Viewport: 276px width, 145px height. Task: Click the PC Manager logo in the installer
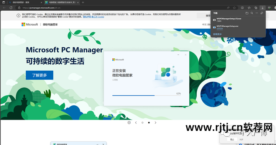166,72
